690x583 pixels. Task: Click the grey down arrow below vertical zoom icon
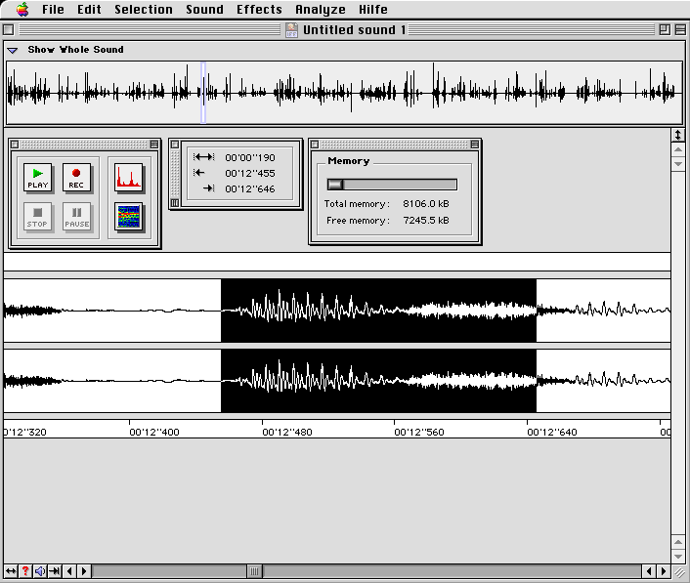click(678, 164)
